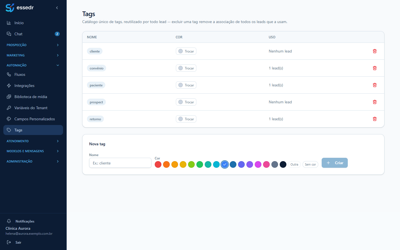Delete the convênio tag with trash icon
Screen dimensions: 400x250
click(x=374, y=68)
